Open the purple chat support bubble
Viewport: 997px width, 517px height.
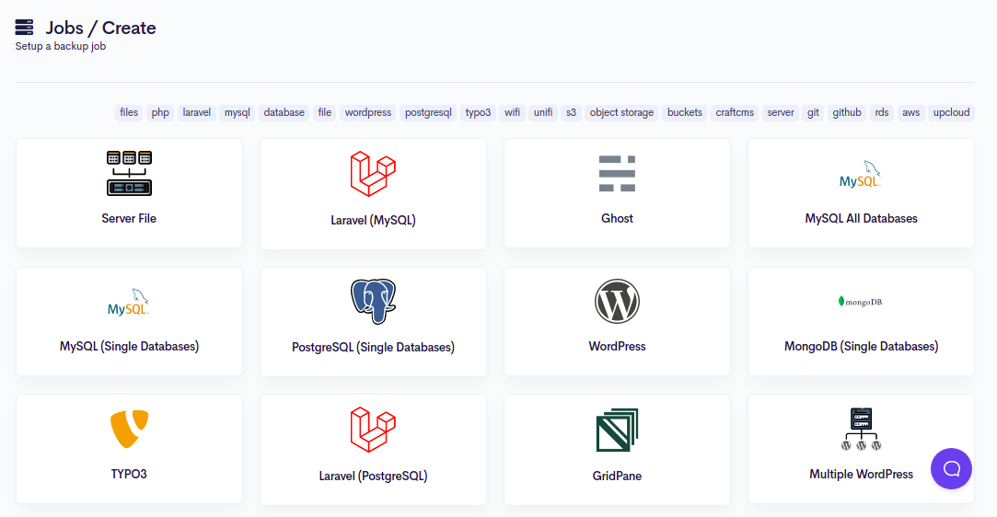pos(951,469)
